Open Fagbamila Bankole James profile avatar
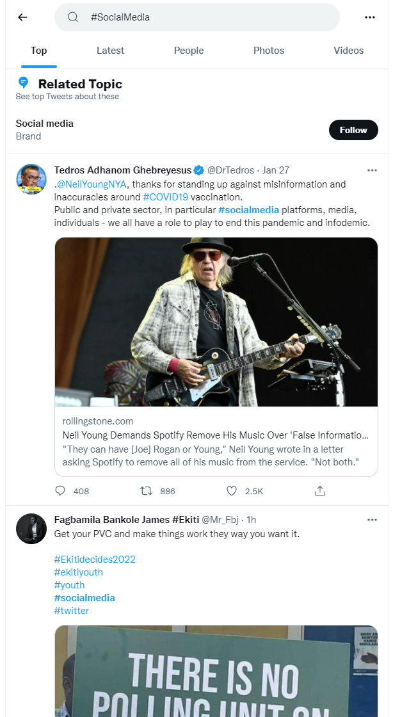This screenshot has width=393, height=717. click(31, 529)
